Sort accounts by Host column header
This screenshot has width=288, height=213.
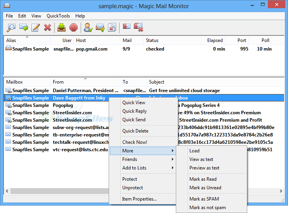[x=97, y=40]
